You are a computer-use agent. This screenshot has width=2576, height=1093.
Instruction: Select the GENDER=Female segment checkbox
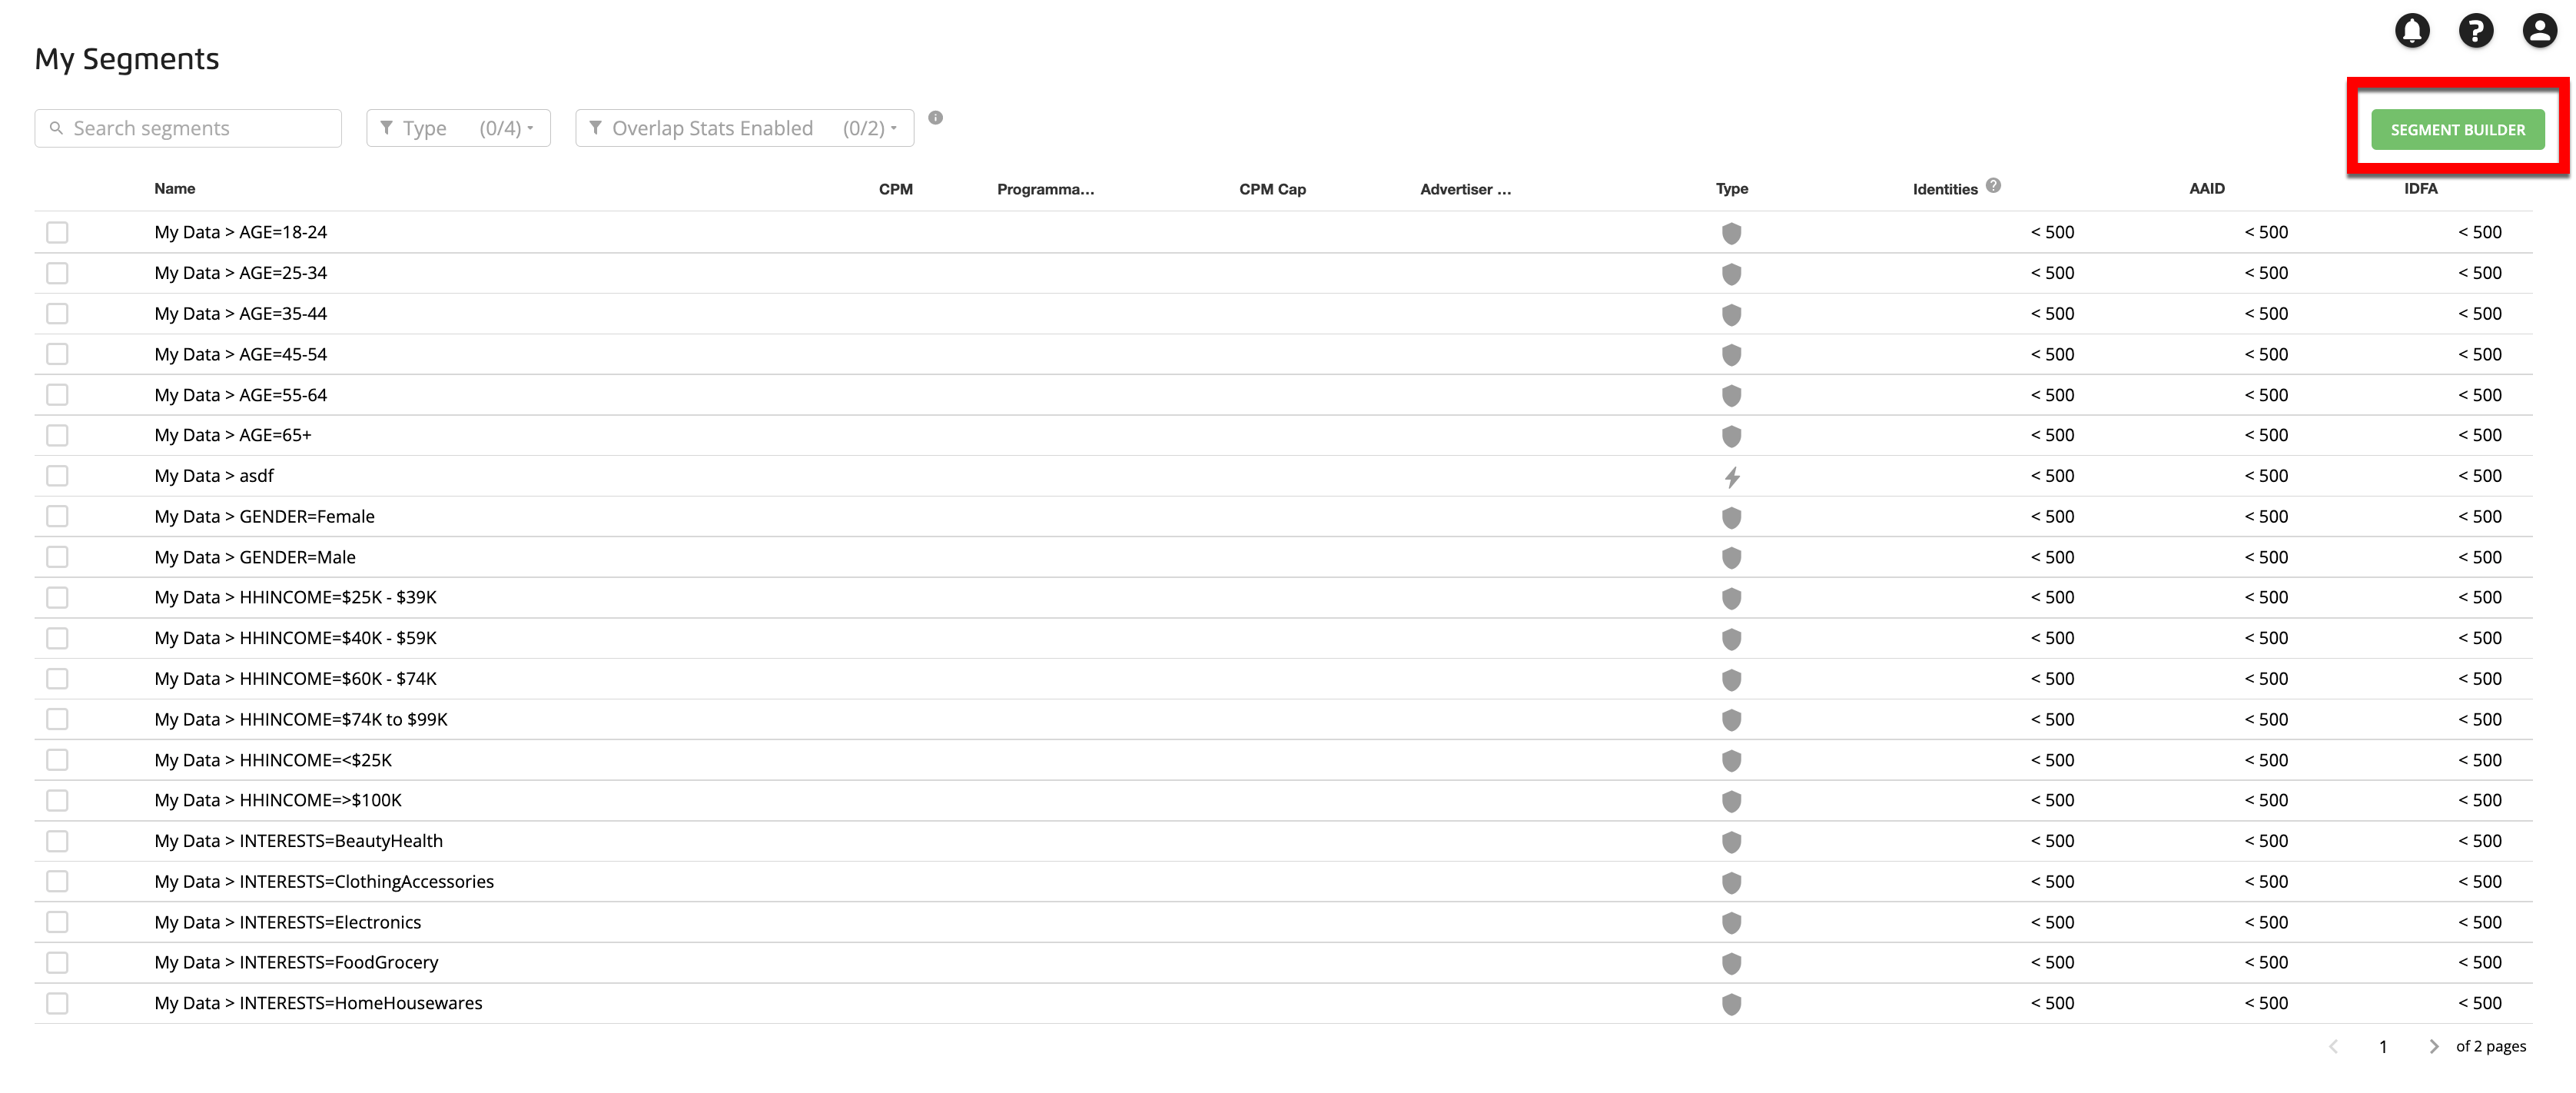pos(57,516)
